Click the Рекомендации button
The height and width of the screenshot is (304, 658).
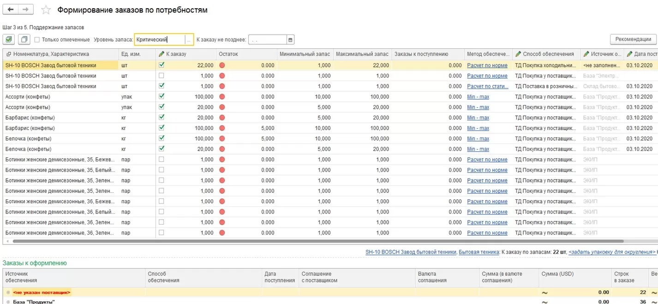pos(633,39)
